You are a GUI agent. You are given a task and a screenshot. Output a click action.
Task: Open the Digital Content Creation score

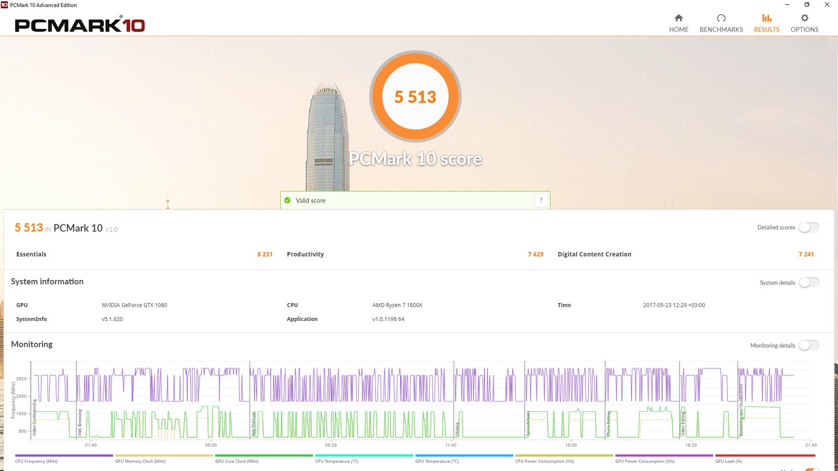click(806, 254)
